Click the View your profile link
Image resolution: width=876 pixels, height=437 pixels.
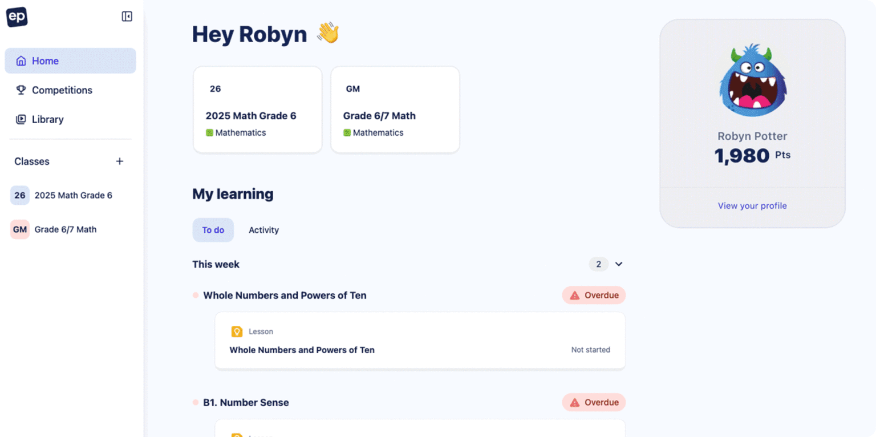coord(752,205)
